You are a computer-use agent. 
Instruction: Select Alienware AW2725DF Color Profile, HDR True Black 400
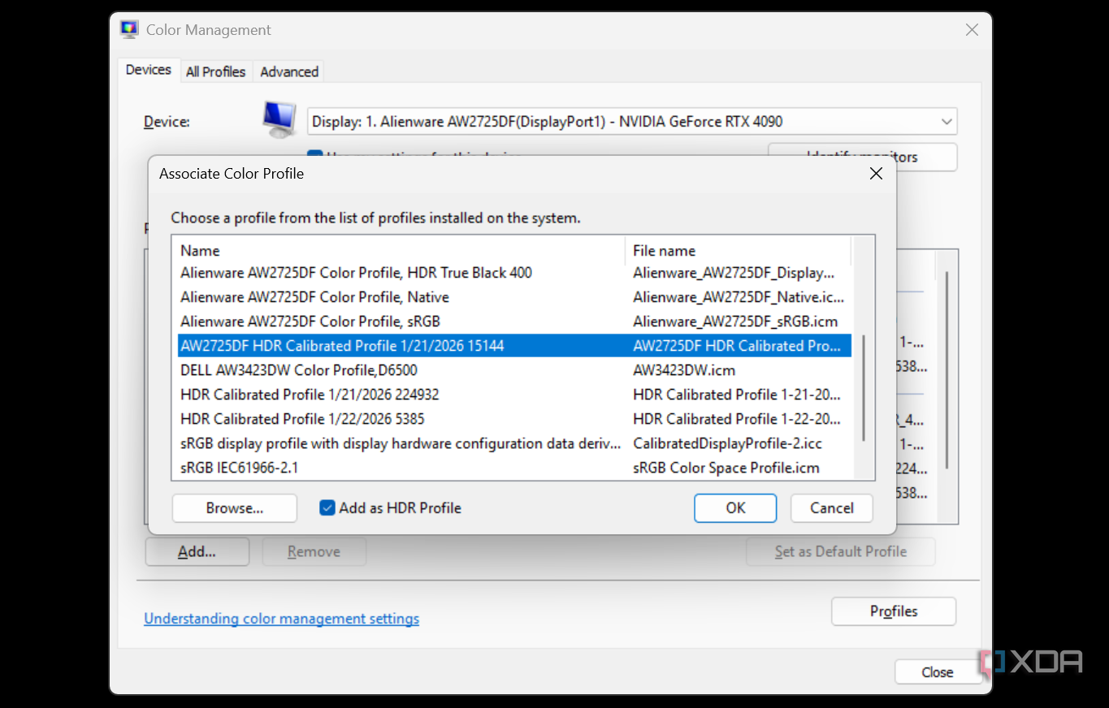tap(514, 273)
